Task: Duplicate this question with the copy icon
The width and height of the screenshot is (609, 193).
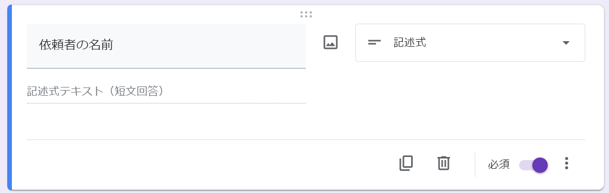Action: [406, 163]
